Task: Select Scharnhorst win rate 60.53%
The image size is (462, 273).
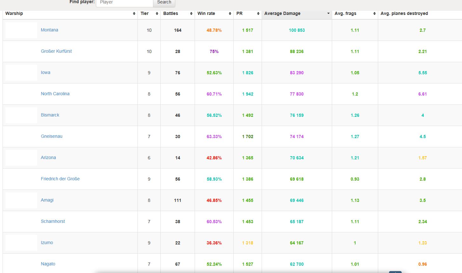Action: [x=214, y=222]
